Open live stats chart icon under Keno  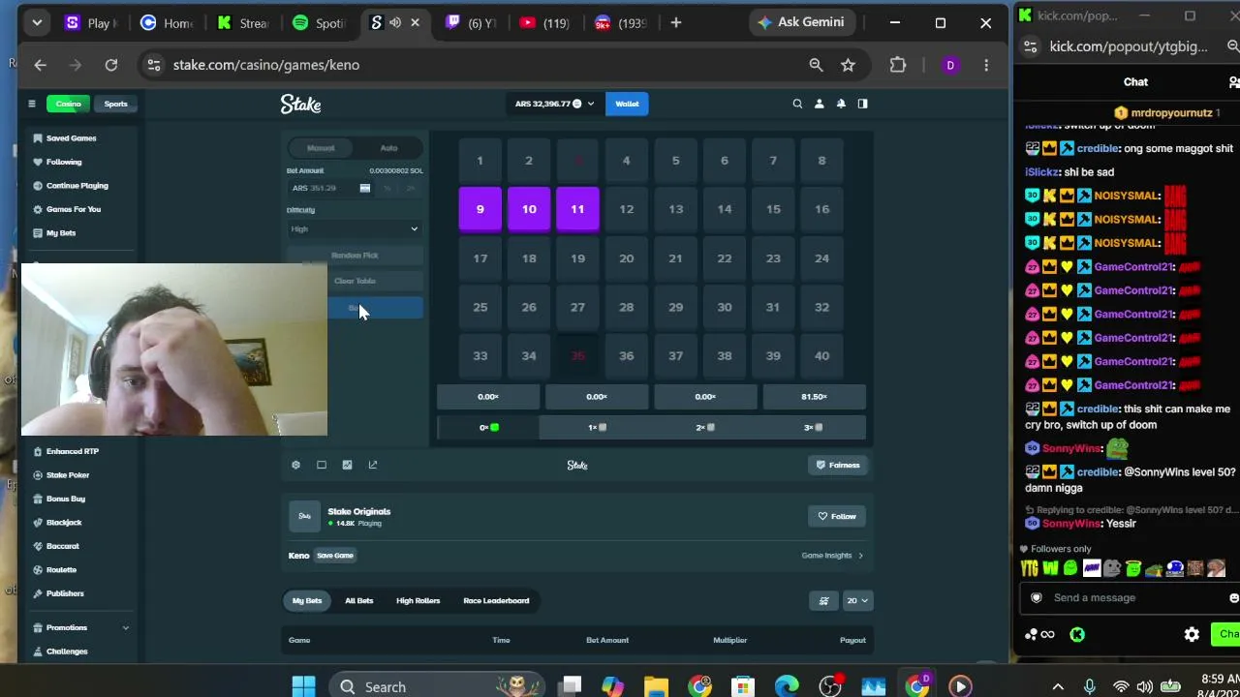click(347, 465)
